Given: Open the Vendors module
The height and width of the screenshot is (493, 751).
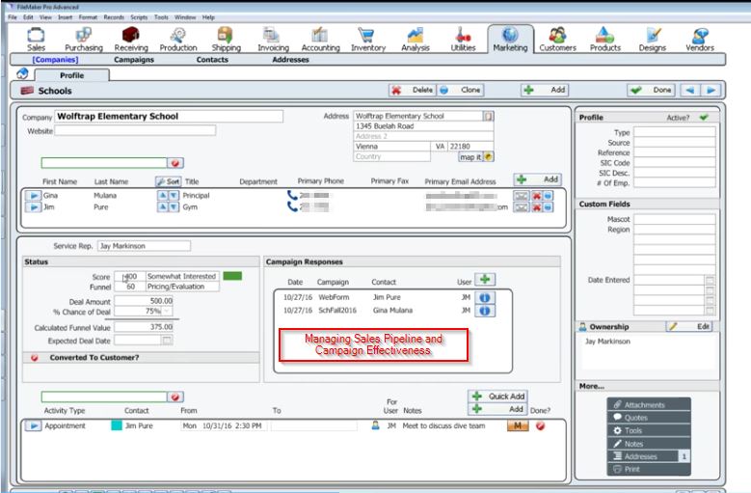Looking at the screenshot, I should click(x=700, y=40).
